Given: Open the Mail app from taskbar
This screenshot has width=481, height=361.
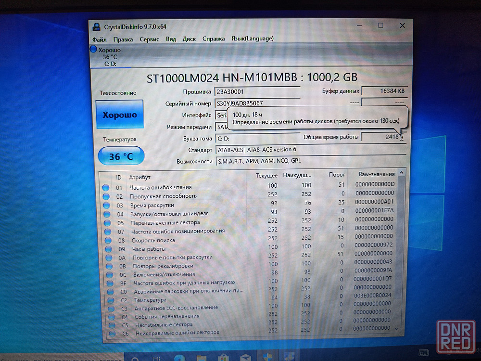Looking at the screenshot, I should tap(246, 358).
